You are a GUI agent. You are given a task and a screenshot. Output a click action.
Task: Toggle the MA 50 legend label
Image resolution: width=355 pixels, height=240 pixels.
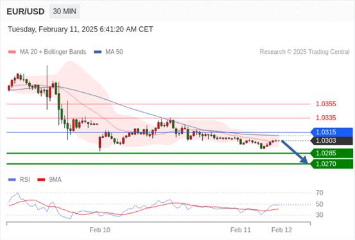pyautogui.click(x=114, y=52)
